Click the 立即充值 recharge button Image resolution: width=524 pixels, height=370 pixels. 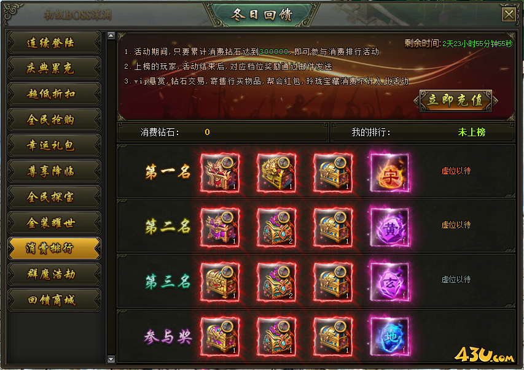click(x=455, y=100)
